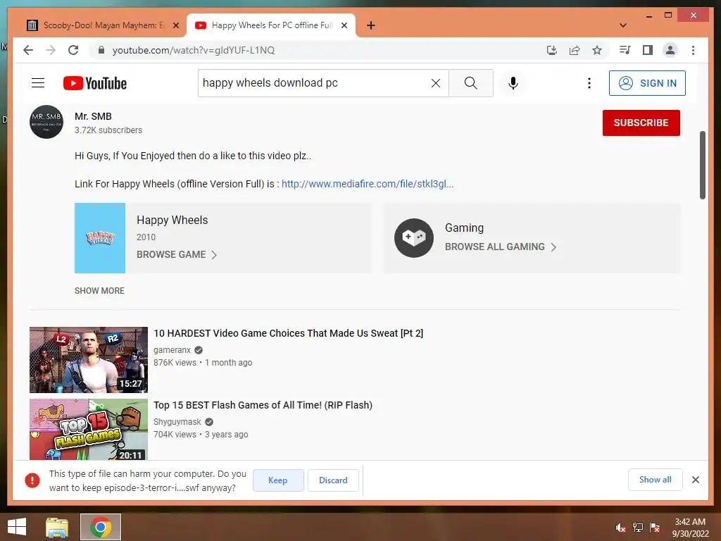Viewport: 721px width, 541px height.
Task: Click the browser forward arrow
Action: (x=51, y=50)
